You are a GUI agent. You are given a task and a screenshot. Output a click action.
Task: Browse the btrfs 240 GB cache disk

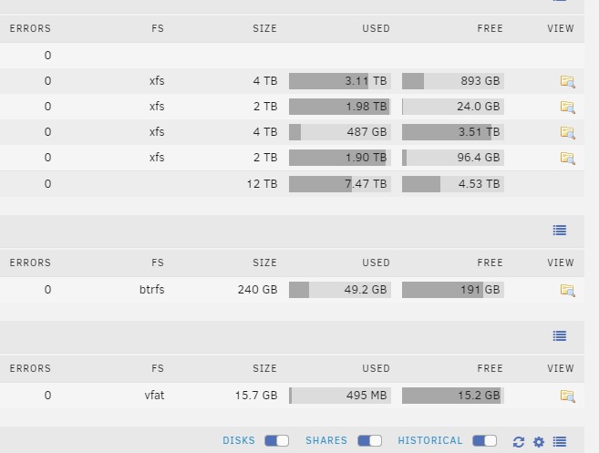pos(568,290)
